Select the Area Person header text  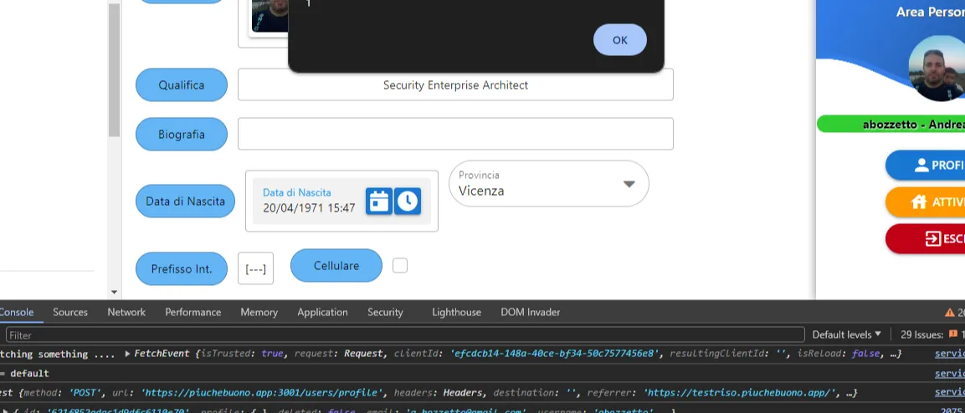(931, 12)
